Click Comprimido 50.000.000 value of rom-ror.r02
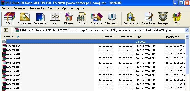Image resolution: width=190 pixels, height=91 pixels. [x=125, y=58]
